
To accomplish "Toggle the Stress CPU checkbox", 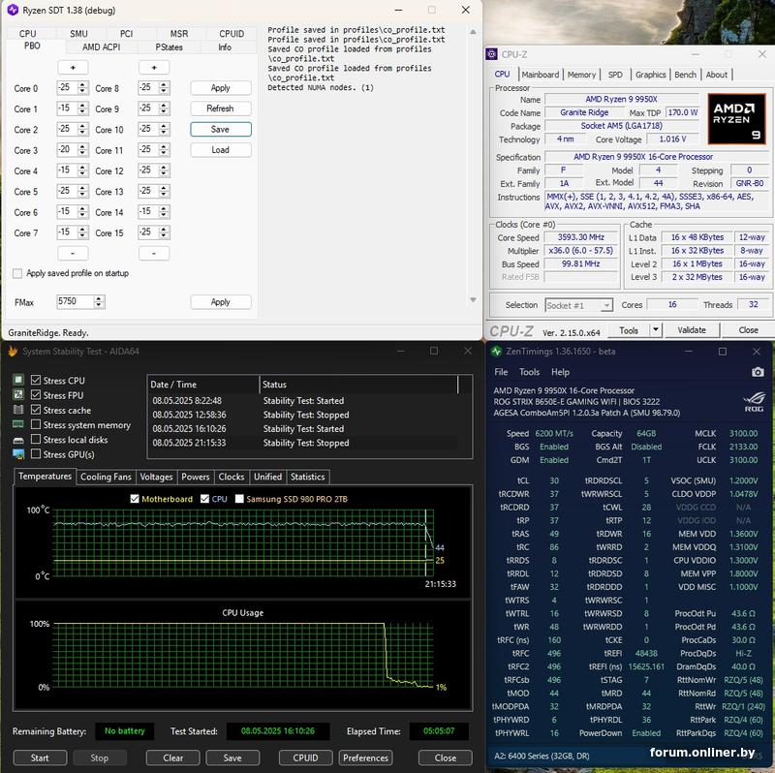I will (36, 380).
